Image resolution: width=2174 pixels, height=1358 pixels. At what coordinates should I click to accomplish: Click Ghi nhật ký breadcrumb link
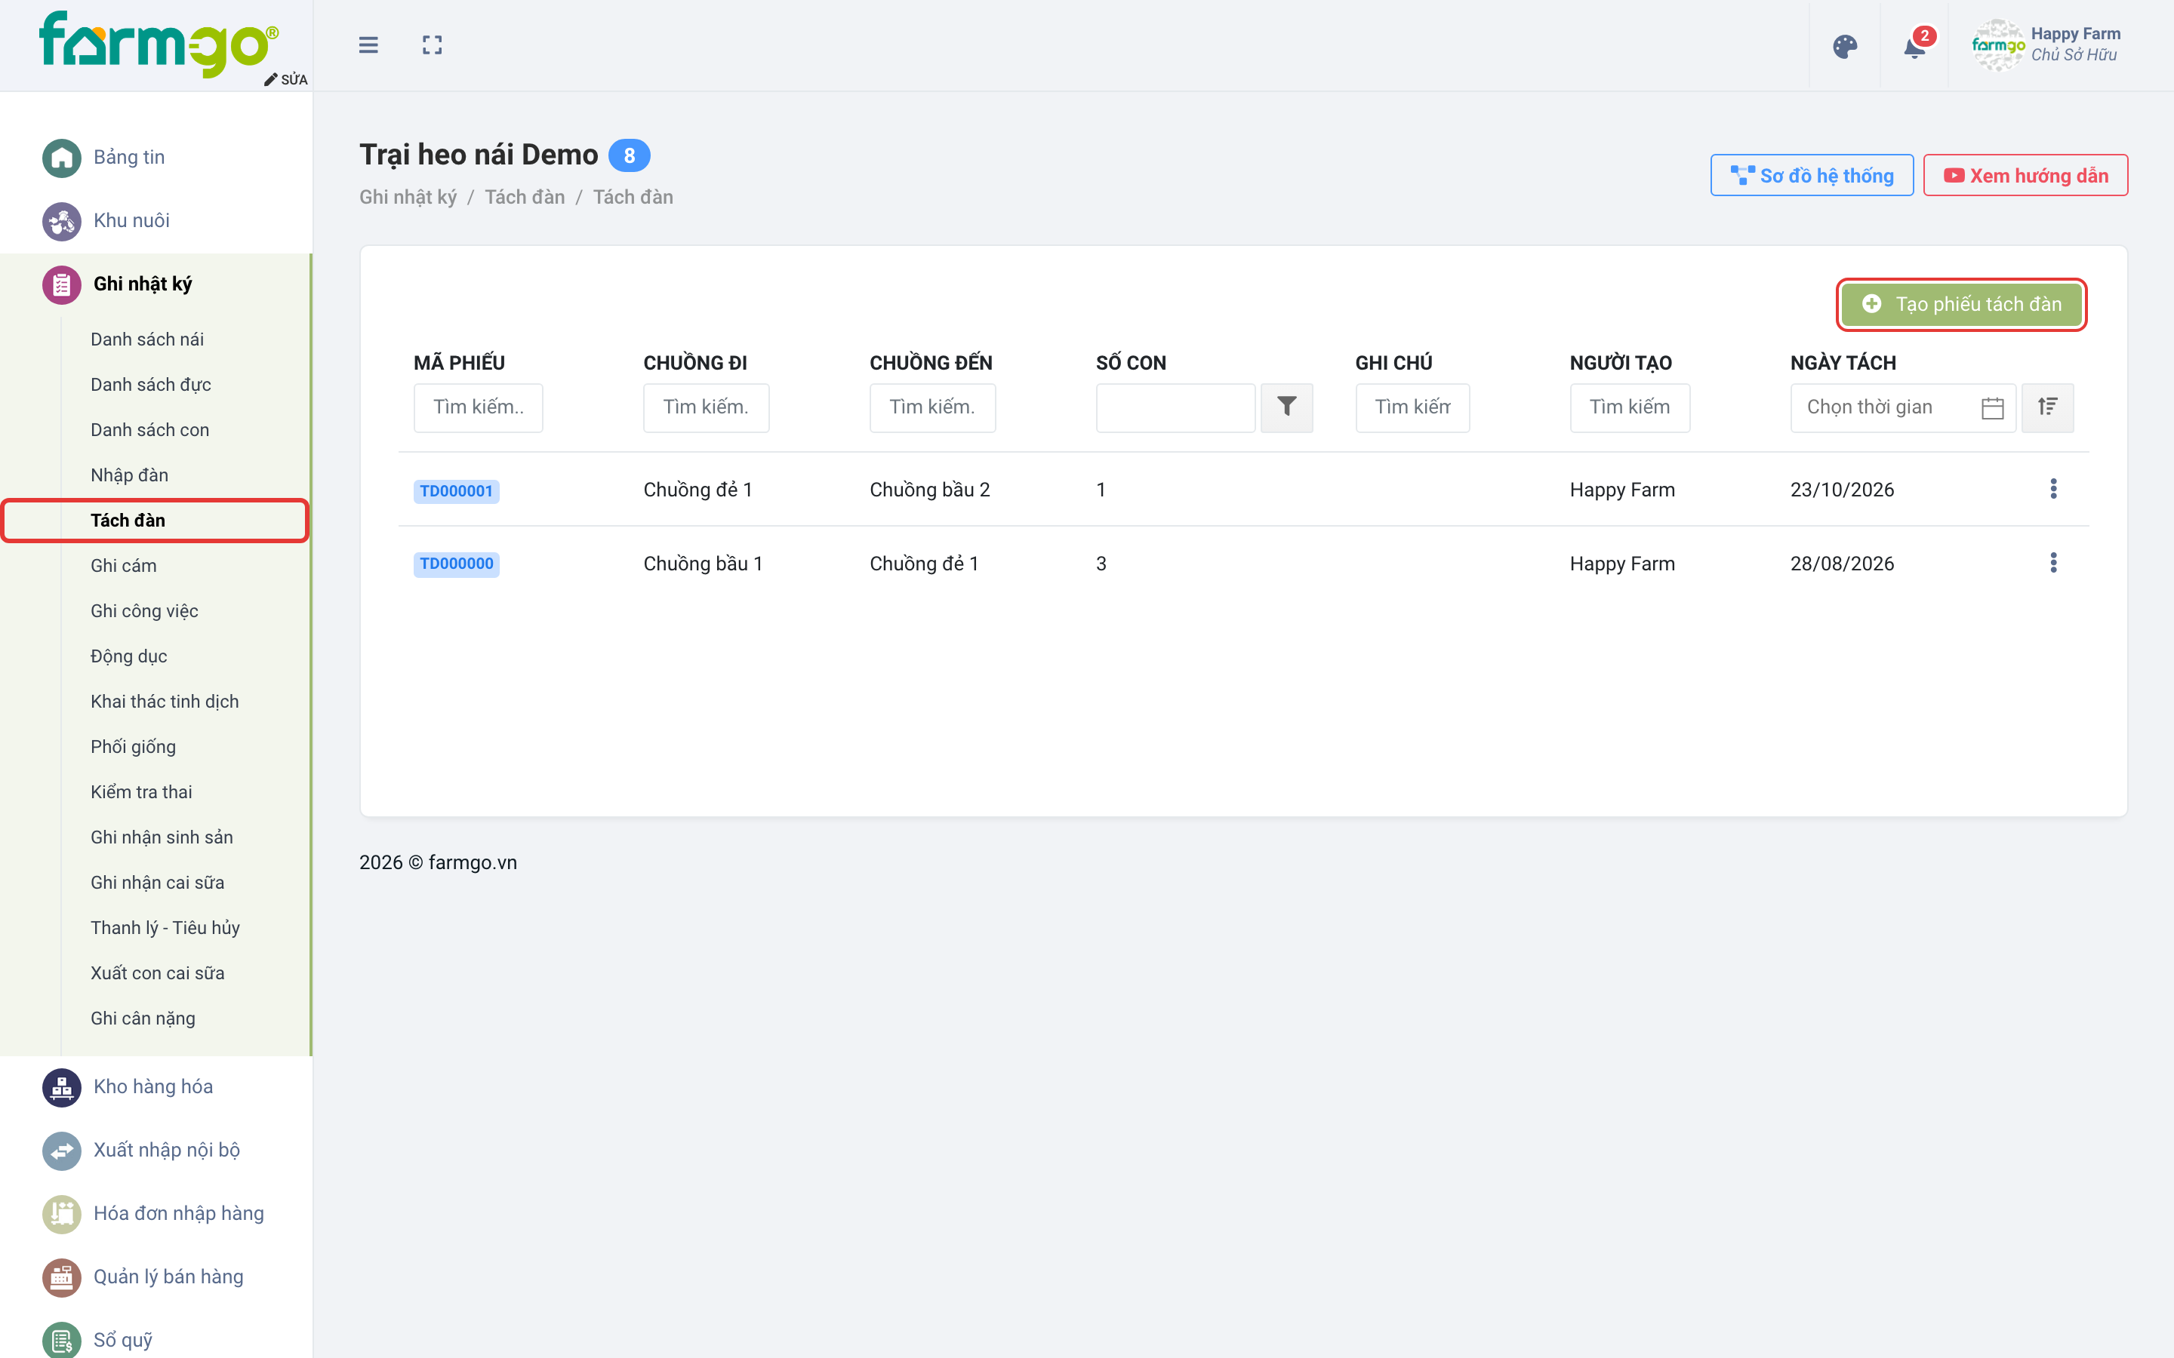point(408,198)
